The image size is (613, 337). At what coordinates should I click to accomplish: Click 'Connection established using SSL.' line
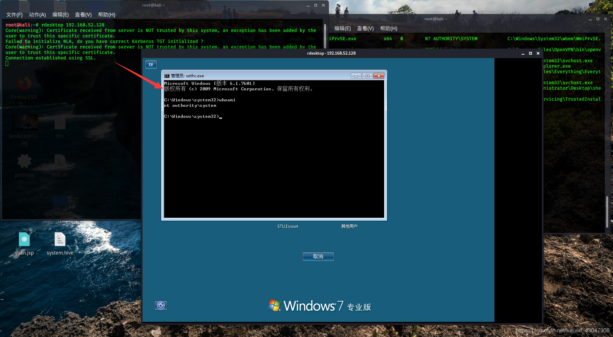(51, 58)
